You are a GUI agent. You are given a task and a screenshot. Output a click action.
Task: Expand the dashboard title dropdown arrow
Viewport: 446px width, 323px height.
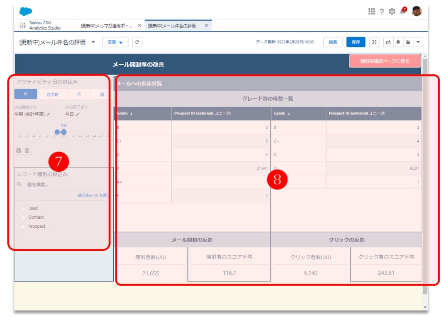tap(93, 42)
